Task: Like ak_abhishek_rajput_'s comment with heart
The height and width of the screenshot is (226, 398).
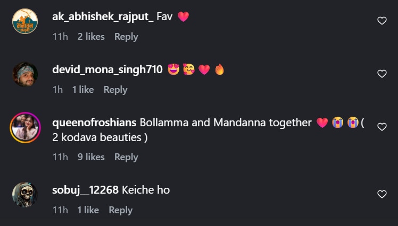Action: pos(382,21)
